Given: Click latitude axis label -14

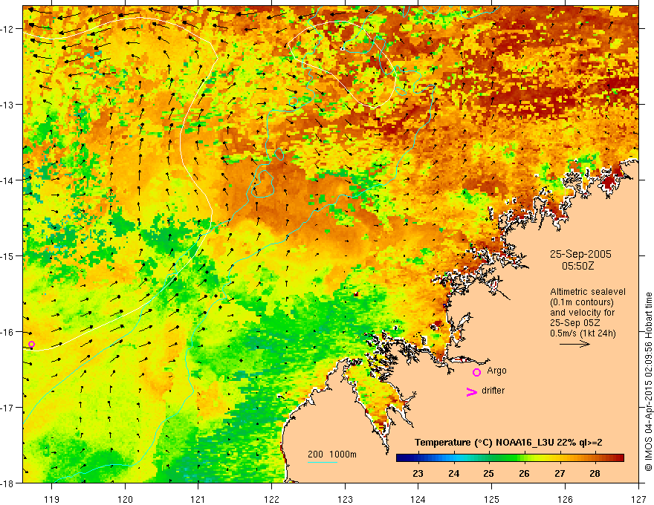Looking at the screenshot, I should tap(7, 180).
